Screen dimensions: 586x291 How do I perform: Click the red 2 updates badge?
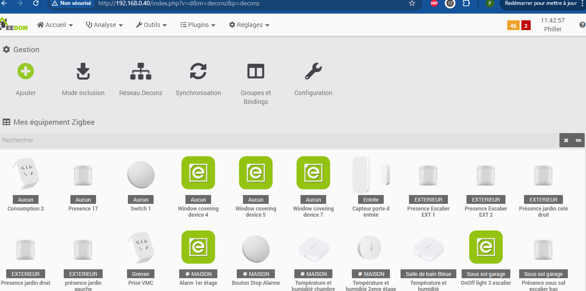526,26
